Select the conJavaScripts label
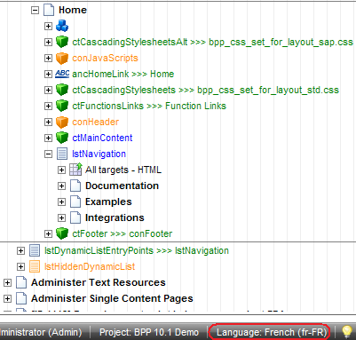This screenshot has width=356, height=340. pyautogui.click(x=105, y=58)
